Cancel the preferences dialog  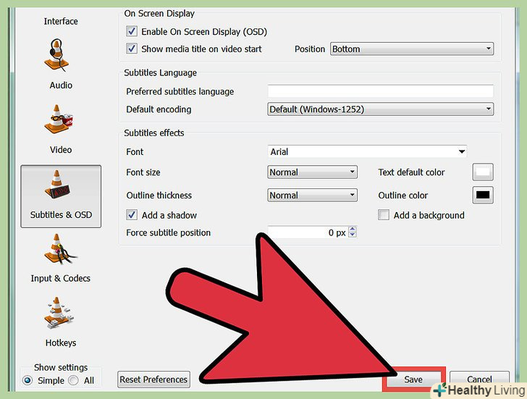(x=479, y=379)
